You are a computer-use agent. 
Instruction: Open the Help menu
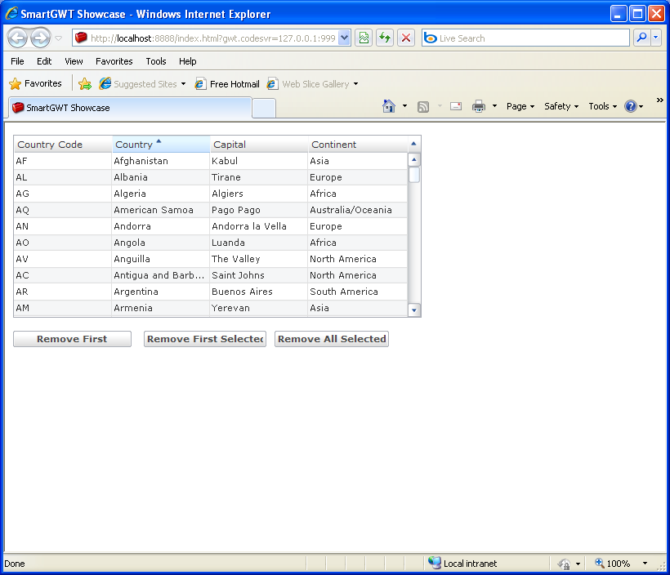188,61
